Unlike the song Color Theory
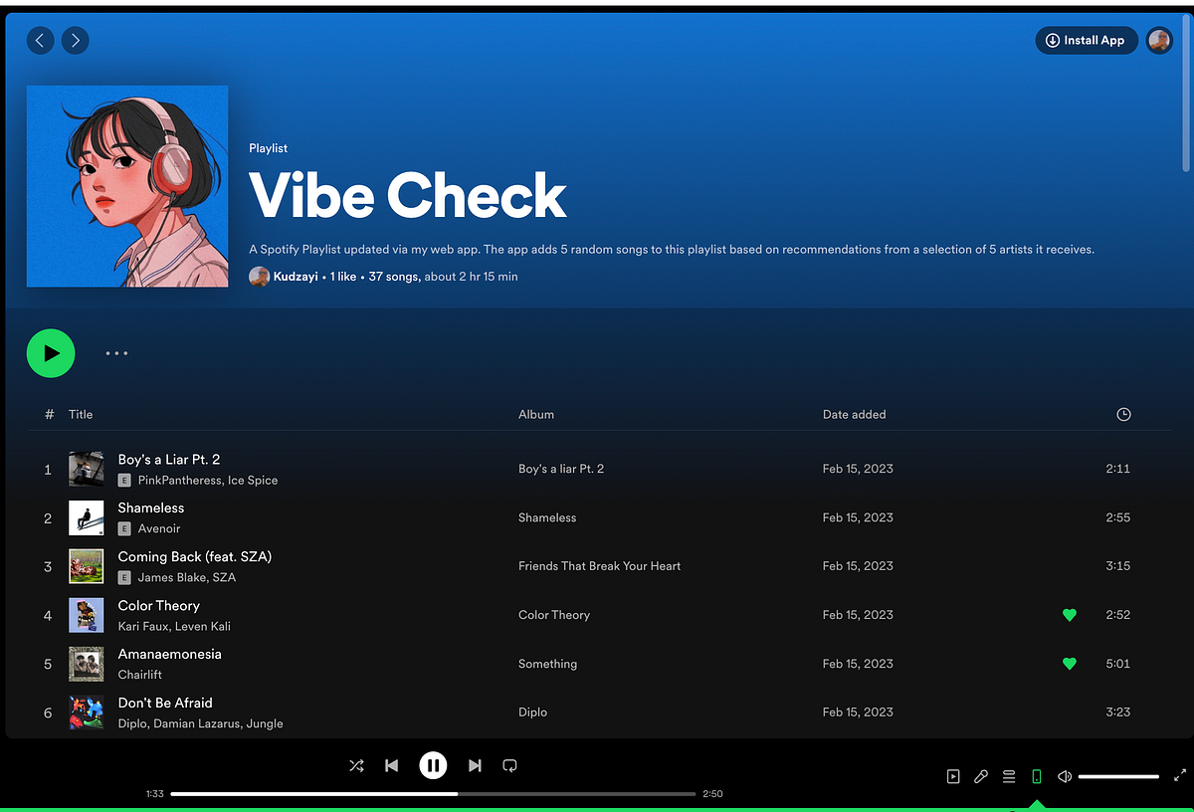 tap(1069, 615)
